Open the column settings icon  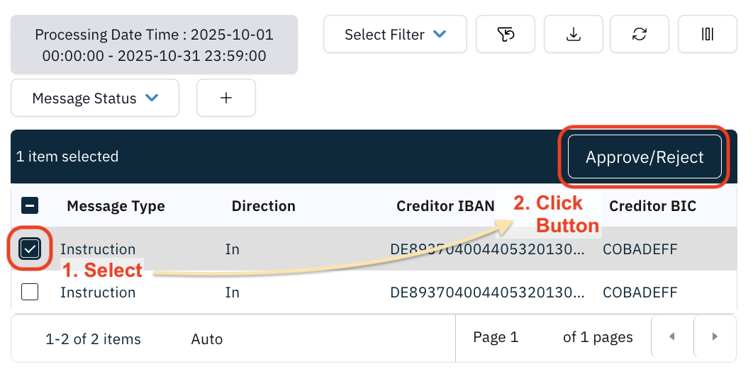tap(707, 34)
